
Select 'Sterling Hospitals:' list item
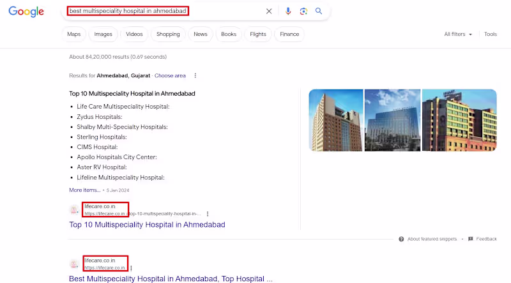(x=102, y=137)
